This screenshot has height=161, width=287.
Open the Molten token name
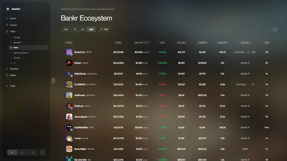point(78,63)
